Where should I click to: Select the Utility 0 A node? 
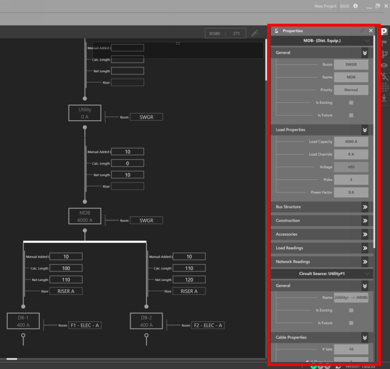(85, 113)
